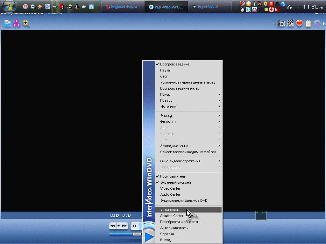Choose Пауза from the context menu
The image size is (326, 244).
click(x=188, y=70)
